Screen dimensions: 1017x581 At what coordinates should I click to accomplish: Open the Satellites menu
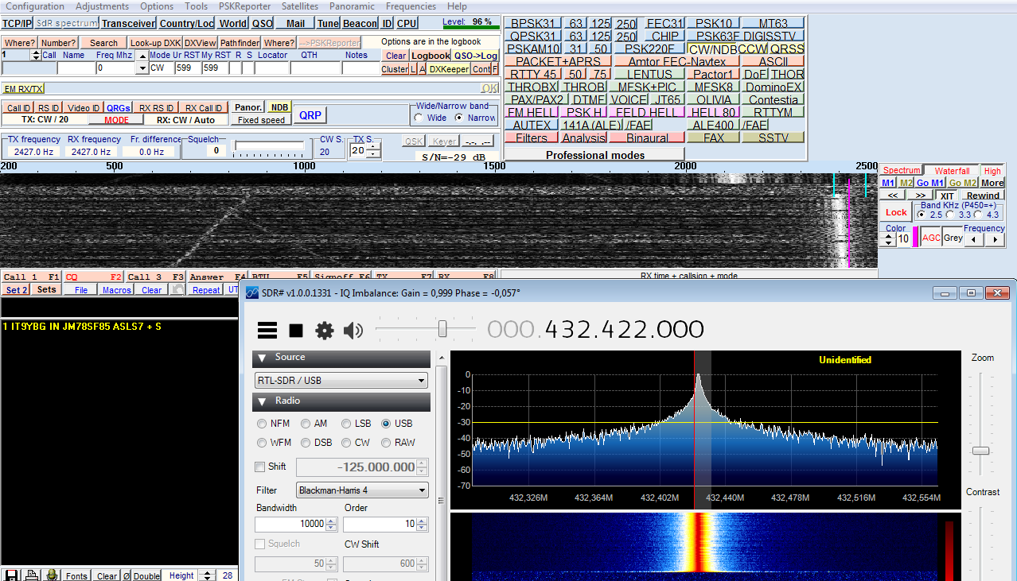click(300, 6)
